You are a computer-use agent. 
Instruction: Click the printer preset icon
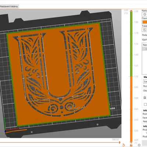(x=144, y=30)
